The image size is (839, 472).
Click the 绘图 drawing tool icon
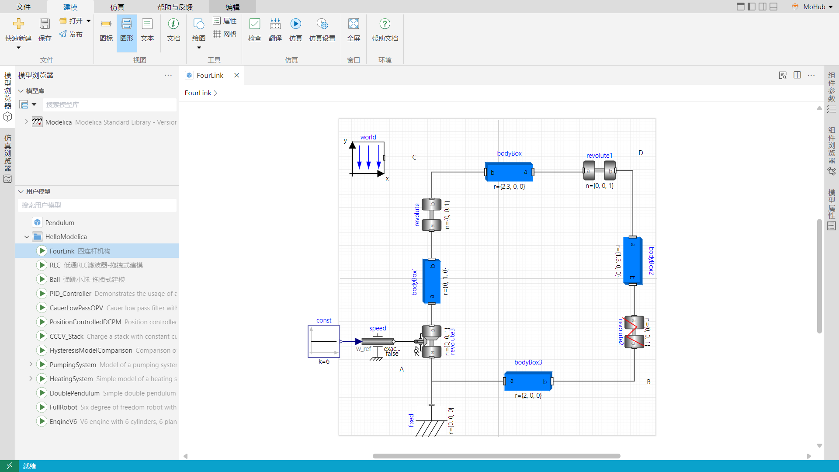tap(199, 24)
